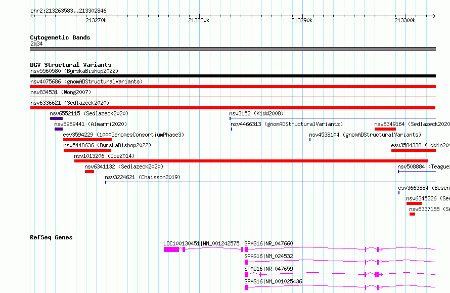450x293 pixels.
Task: Open nsv6336621 (Sedlazeck2020) variant label
Action: (x=70, y=103)
